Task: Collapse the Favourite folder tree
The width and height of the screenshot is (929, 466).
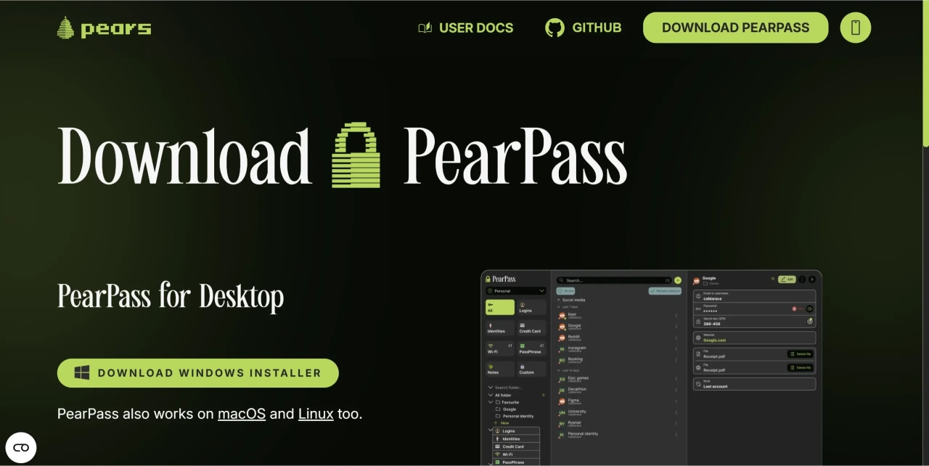Action: (x=491, y=401)
